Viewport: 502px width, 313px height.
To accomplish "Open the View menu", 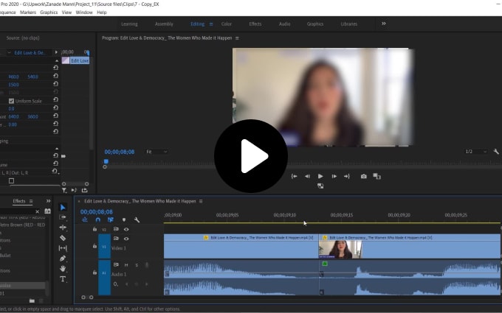I will coord(66,13).
